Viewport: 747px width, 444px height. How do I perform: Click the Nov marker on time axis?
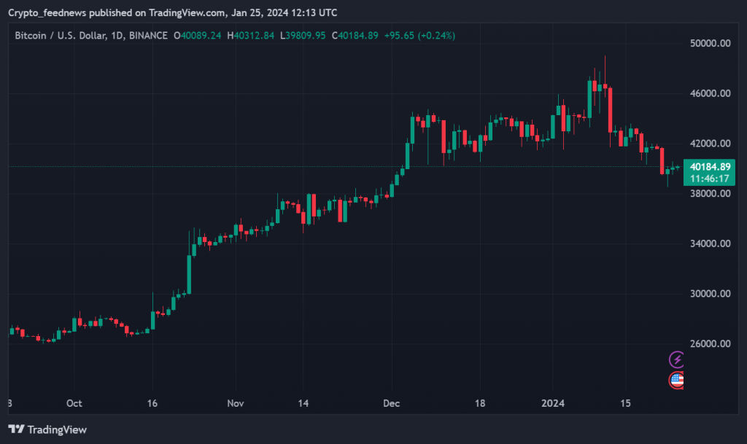coord(235,402)
